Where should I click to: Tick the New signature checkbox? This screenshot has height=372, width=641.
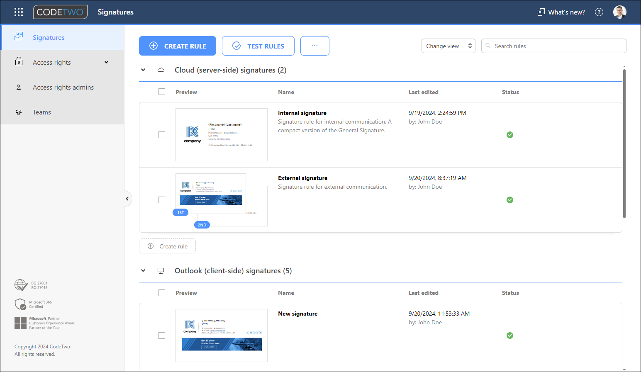pyautogui.click(x=162, y=336)
